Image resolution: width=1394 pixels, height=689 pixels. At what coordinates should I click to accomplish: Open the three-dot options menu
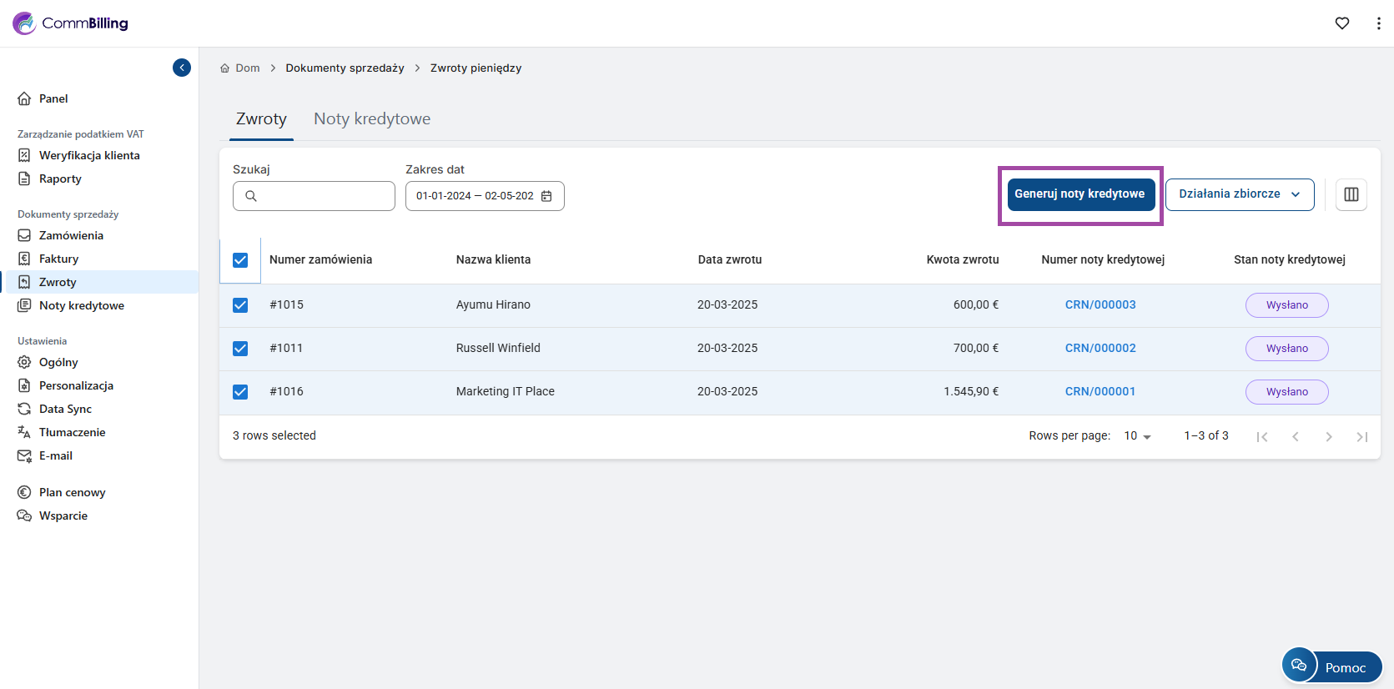(x=1377, y=23)
